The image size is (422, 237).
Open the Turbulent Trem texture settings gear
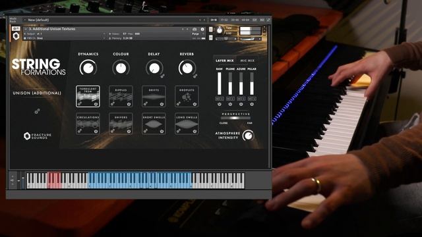(x=80, y=103)
